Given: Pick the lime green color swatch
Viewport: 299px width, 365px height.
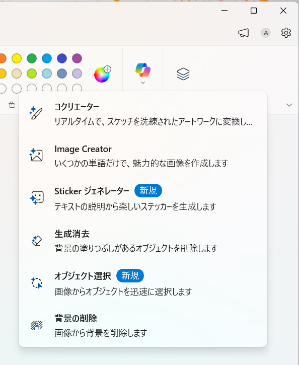Looking at the screenshot, I should tap(32, 74).
